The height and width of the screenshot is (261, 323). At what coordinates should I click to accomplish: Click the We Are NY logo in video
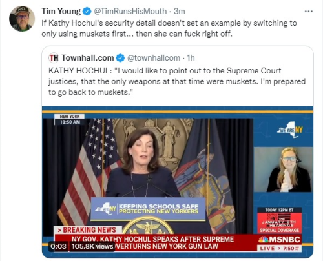pos(290,130)
